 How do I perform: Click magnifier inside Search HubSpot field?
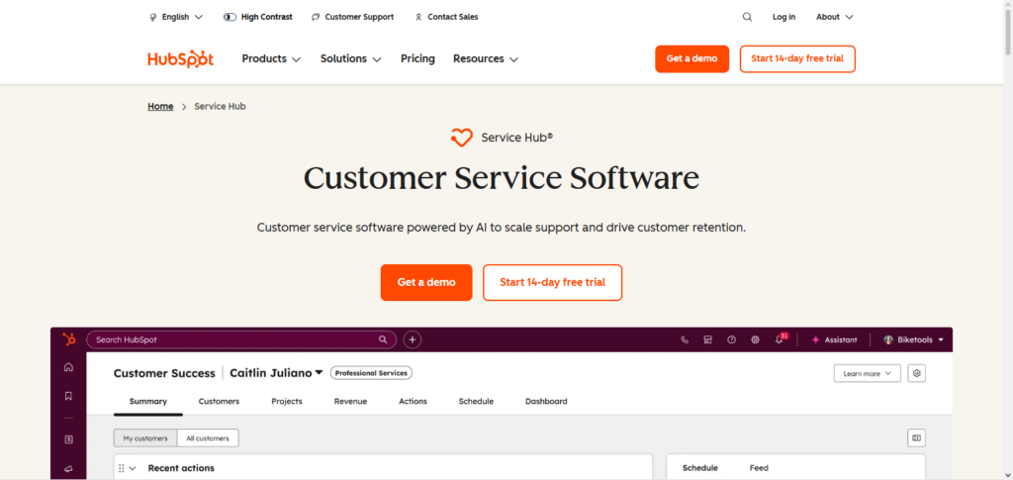coord(383,339)
